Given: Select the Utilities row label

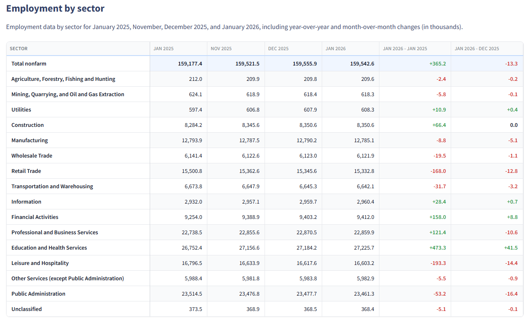Looking at the screenshot, I should pyautogui.click(x=21, y=110).
